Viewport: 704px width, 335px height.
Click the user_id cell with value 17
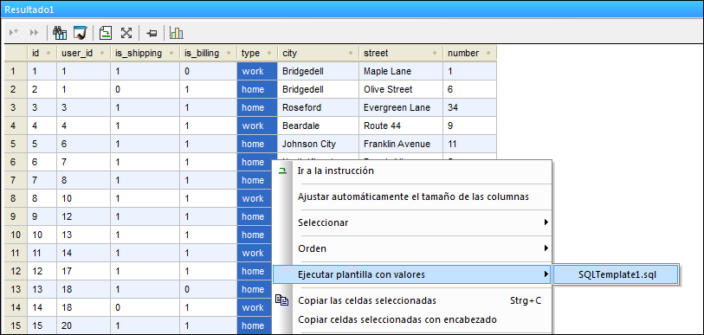(x=83, y=271)
